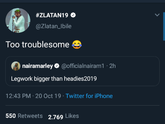This screenshot has width=165, height=124.
Task: Click the 12:43 PM tweet time
Action: pos(18,96)
